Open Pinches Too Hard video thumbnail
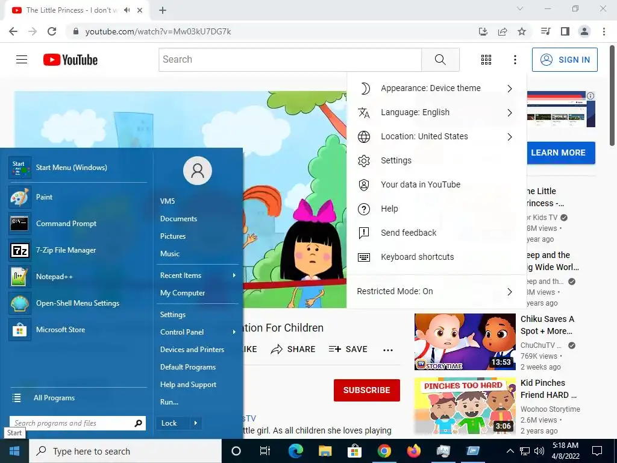This screenshot has width=617, height=463. click(465, 406)
